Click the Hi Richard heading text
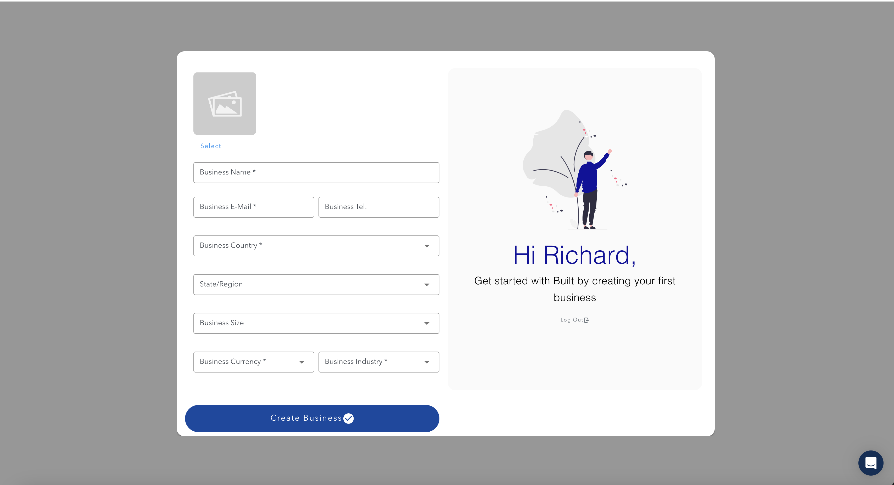Image resolution: width=894 pixels, height=485 pixels. pos(574,255)
